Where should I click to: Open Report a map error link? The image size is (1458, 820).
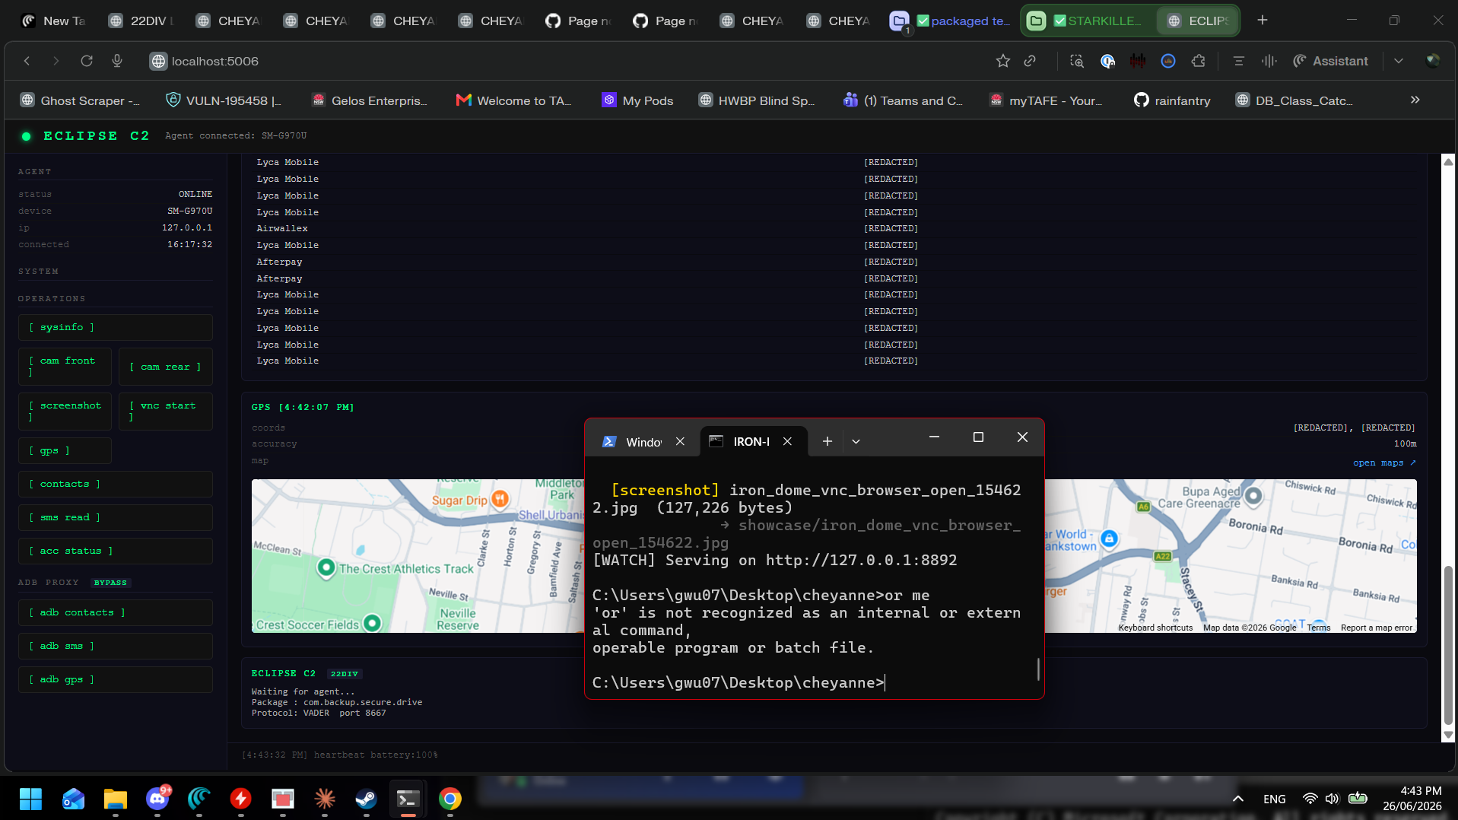pyautogui.click(x=1376, y=628)
